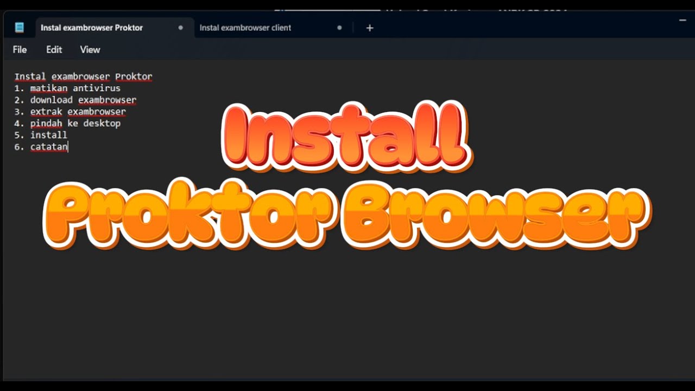Viewport: 695px width, 391px height.
Task: Click the line '6. catatan'
Action: tap(41, 147)
